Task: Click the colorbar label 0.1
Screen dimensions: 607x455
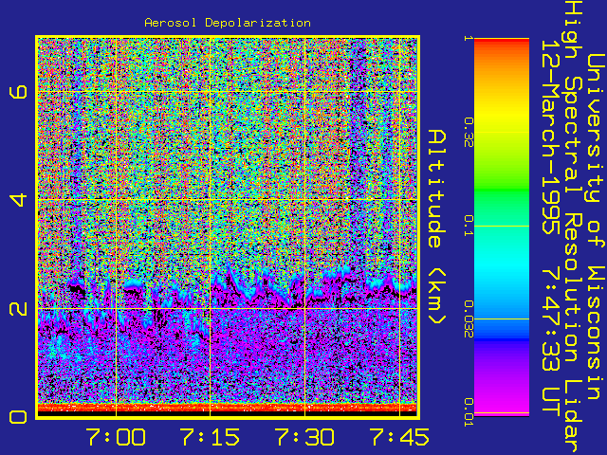Action: point(469,226)
